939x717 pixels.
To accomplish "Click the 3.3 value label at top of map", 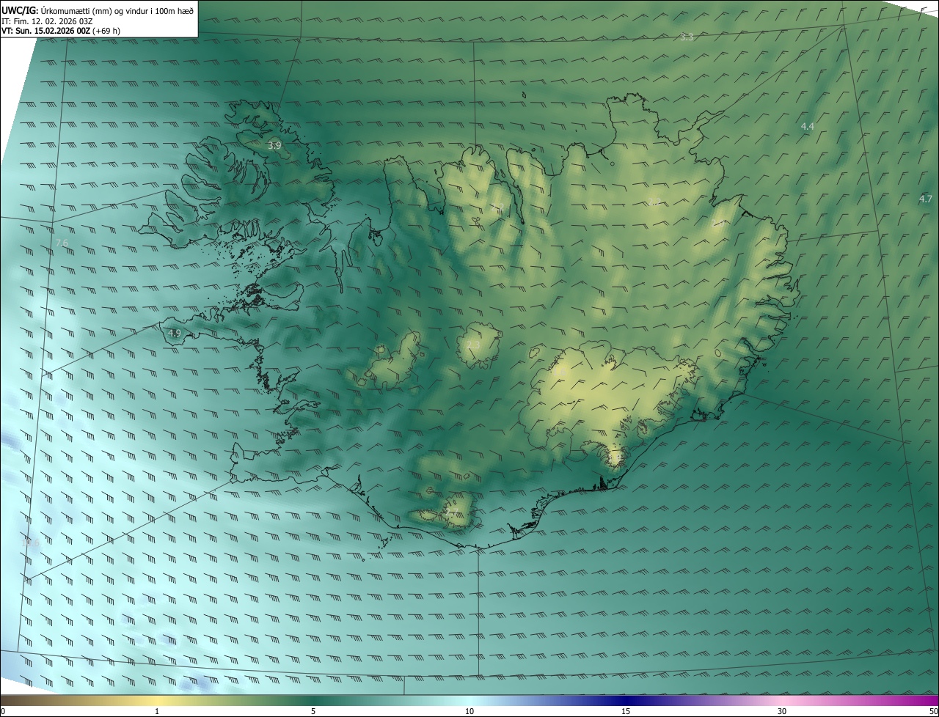I will tap(687, 37).
